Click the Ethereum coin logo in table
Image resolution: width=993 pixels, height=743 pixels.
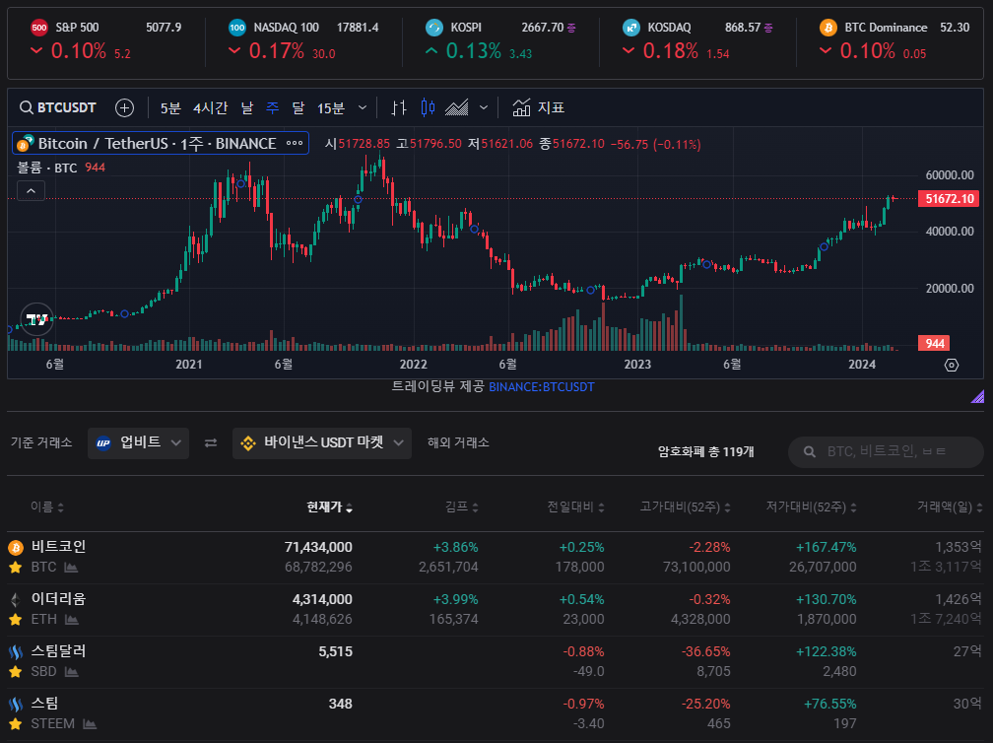pyautogui.click(x=16, y=599)
